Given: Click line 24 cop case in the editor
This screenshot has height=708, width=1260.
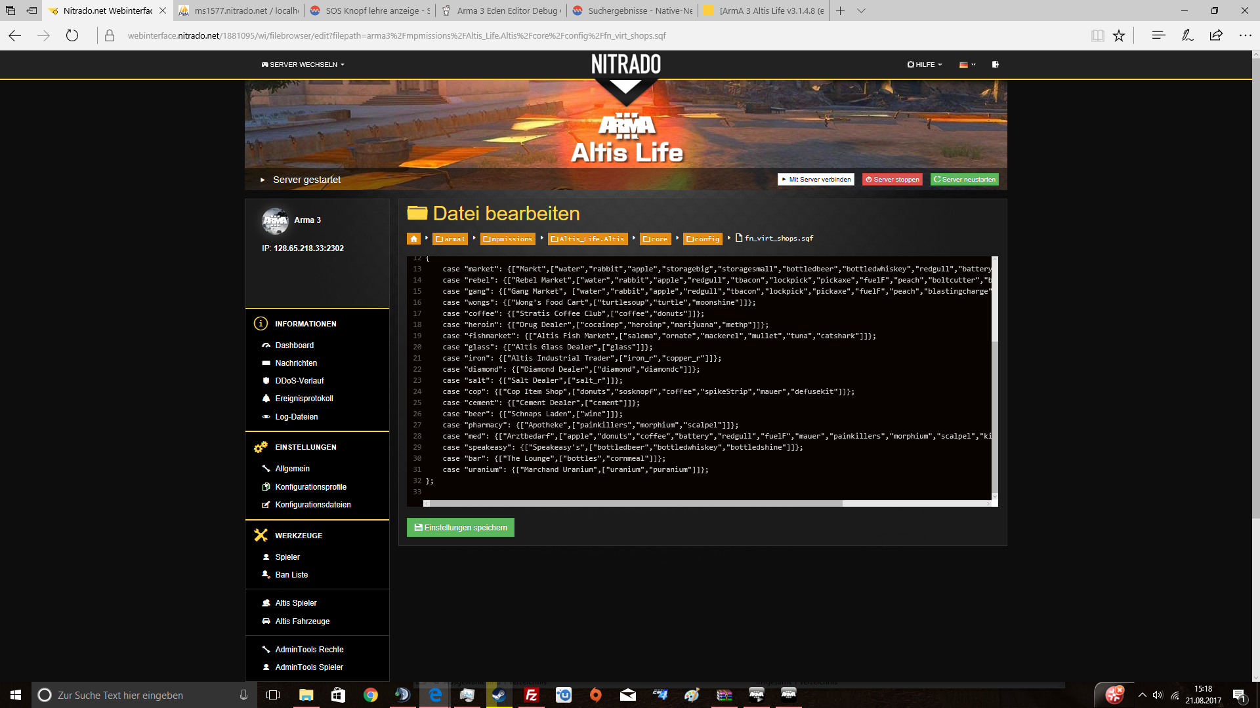Looking at the screenshot, I should [x=648, y=392].
